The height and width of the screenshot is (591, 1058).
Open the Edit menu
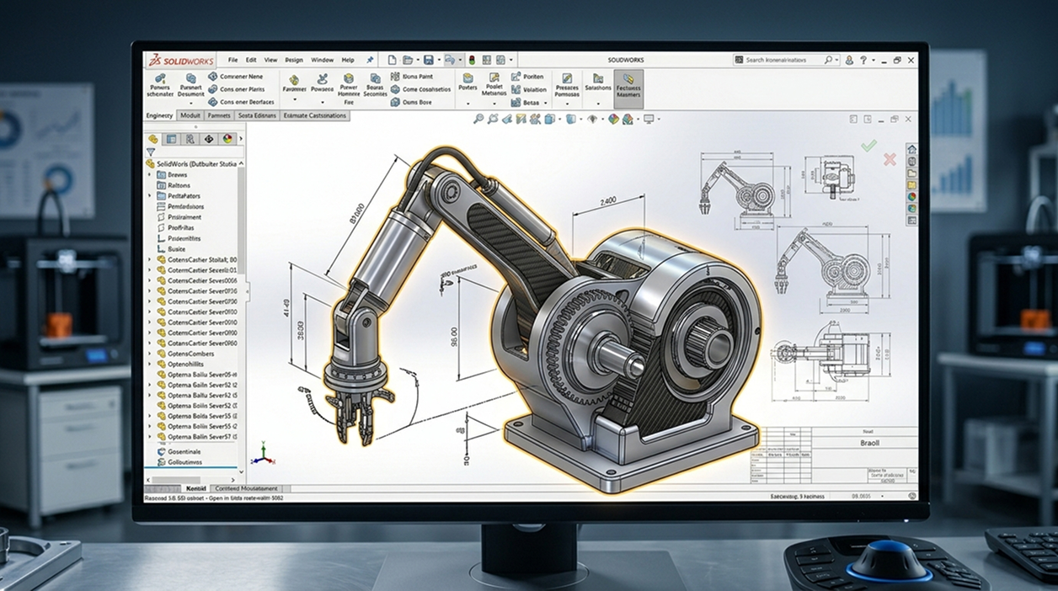pos(251,60)
